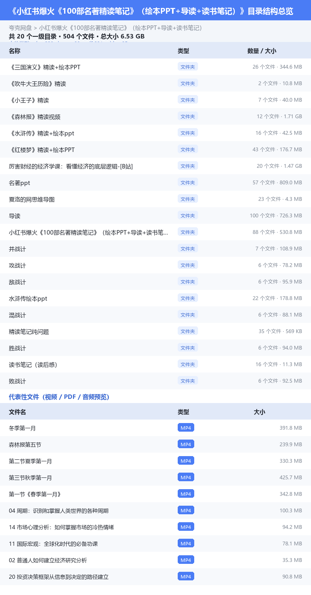Open video file 第三节秋季第一月
Image resolution: width=311 pixels, height=595 pixels.
30,478
